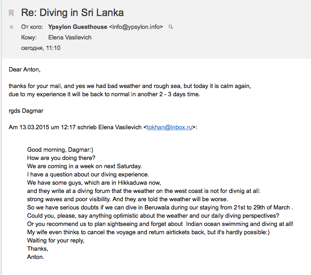The image size is (311, 275).
Task: Click the rgds Dagmar signature line
Action: (x=26, y=111)
